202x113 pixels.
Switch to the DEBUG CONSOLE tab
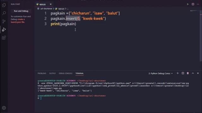(65, 73)
